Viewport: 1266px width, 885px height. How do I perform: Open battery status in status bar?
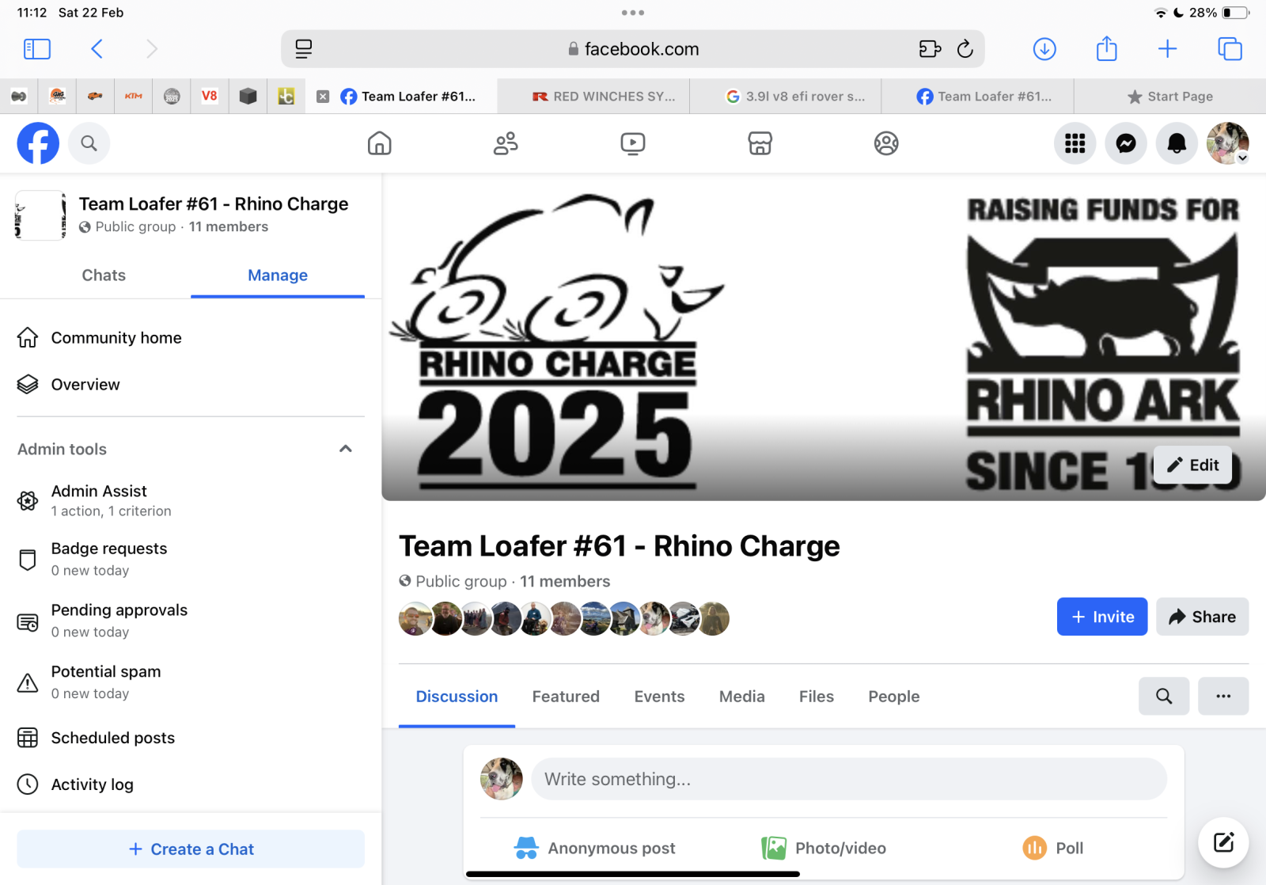click(1235, 13)
